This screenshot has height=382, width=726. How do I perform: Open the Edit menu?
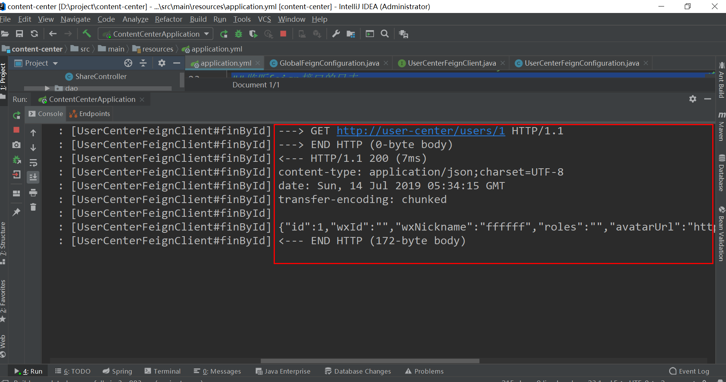24,19
